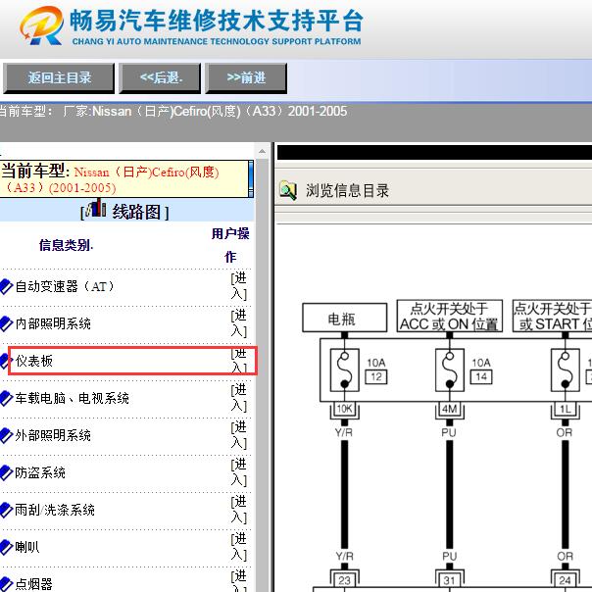Image resolution: width=592 pixels, height=592 pixels.
Task: Click the blue icon beside 雨刮/洗涤系统
Action: tap(6, 510)
